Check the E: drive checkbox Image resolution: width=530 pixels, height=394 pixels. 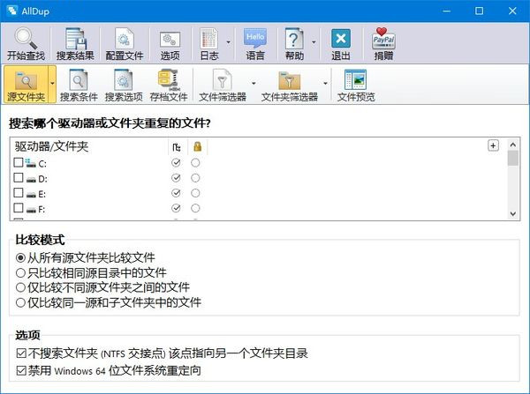pos(19,193)
